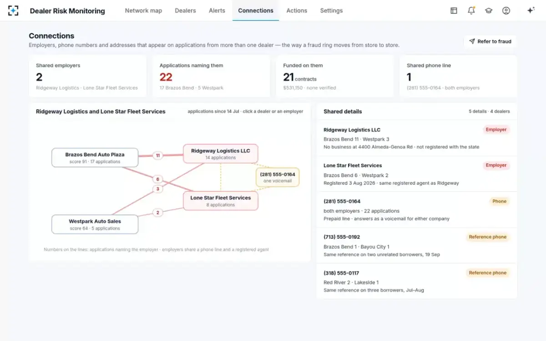This screenshot has height=341, width=546.
Task: Click '$531,150 · none verified' text
Action: tap(309, 88)
